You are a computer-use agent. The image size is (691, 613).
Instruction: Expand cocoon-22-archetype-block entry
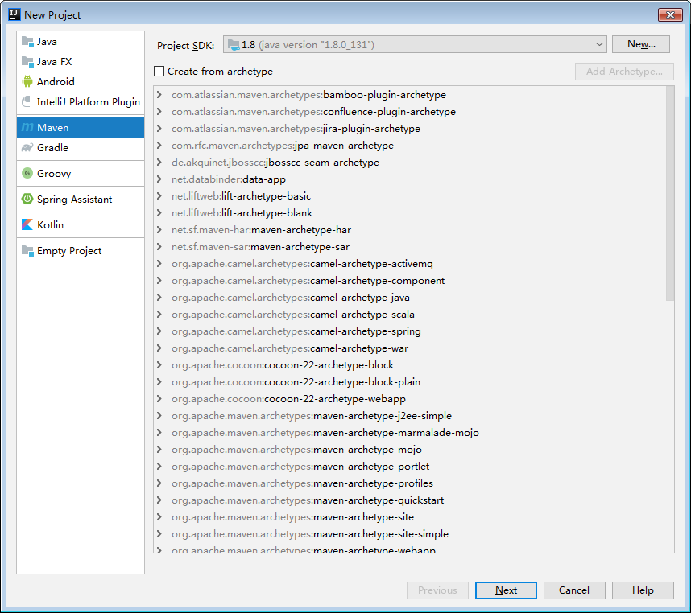(x=159, y=364)
